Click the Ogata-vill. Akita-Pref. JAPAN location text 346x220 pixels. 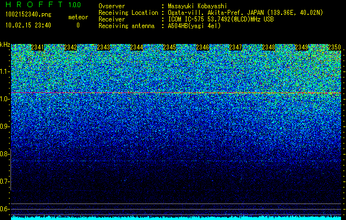click(245, 13)
